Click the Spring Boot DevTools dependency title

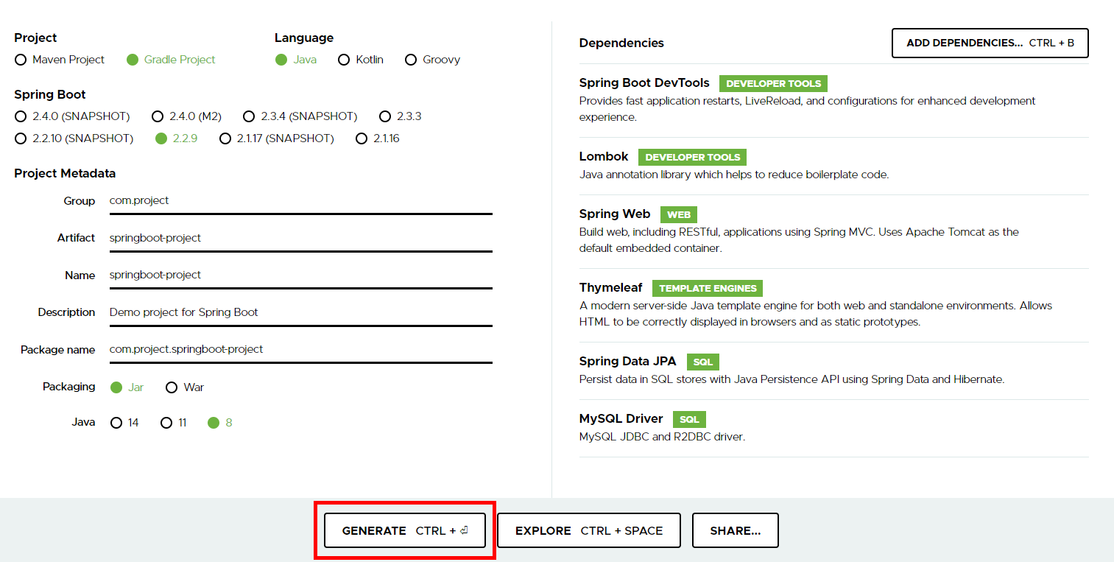tap(644, 83)
